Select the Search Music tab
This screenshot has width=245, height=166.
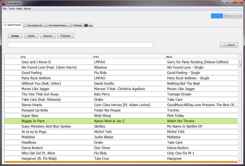(12, 25)
